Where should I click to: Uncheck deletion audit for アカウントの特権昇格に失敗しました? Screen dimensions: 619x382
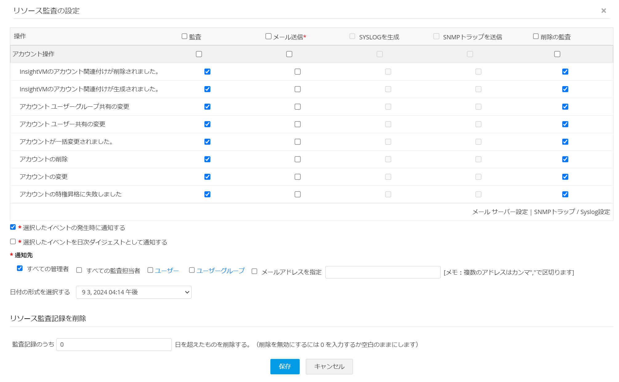click(565, 194)
